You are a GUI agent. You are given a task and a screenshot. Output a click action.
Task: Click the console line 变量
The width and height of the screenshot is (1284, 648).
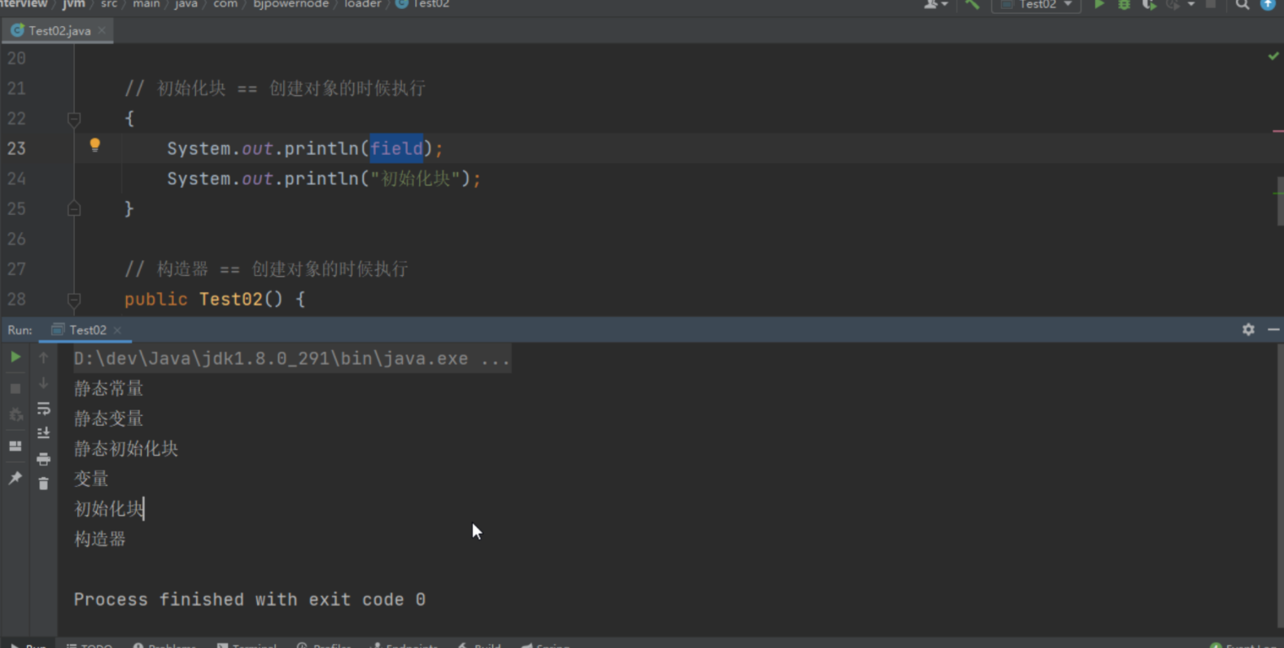point(91,479)
